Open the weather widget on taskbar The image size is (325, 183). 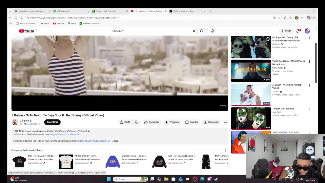[x=18, y=179]
